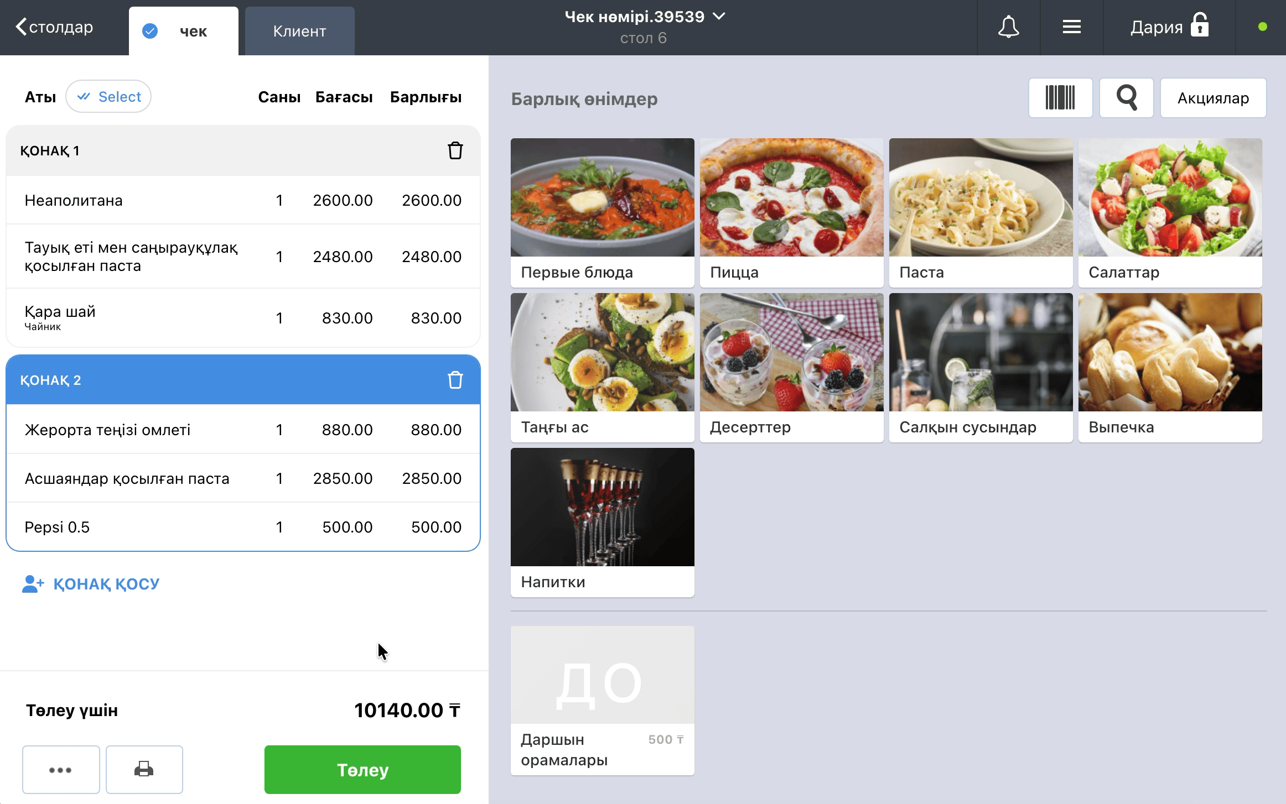Open the Салқын сусындар category
The width and height of the screenshot is (1286, 804).
point(981,367)
